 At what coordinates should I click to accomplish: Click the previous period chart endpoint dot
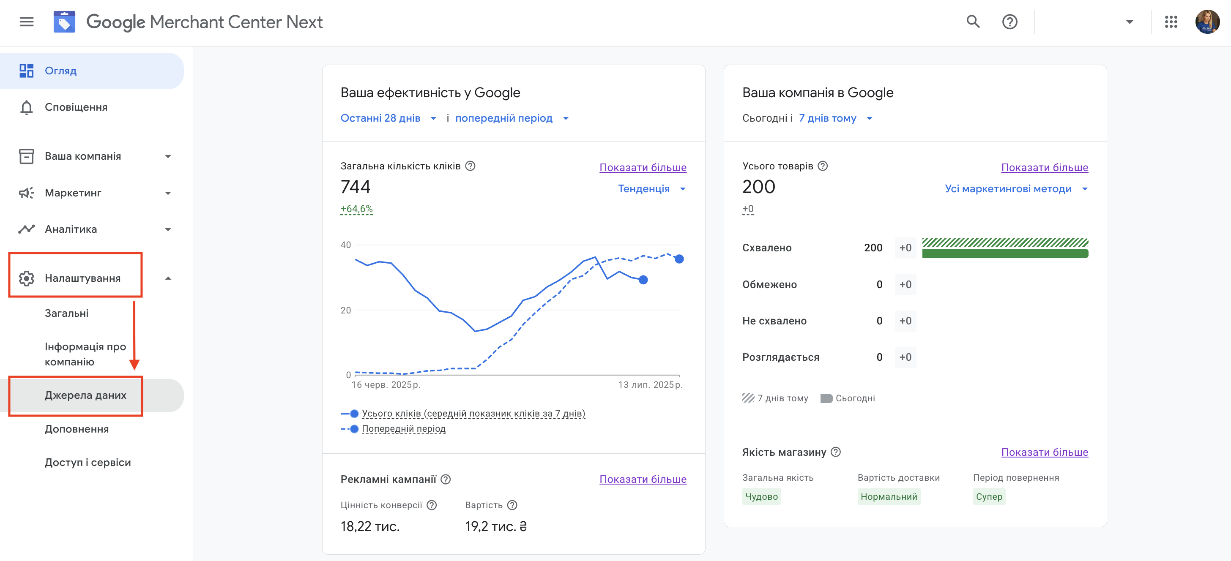pyautogui.click(x=679, y=259)
